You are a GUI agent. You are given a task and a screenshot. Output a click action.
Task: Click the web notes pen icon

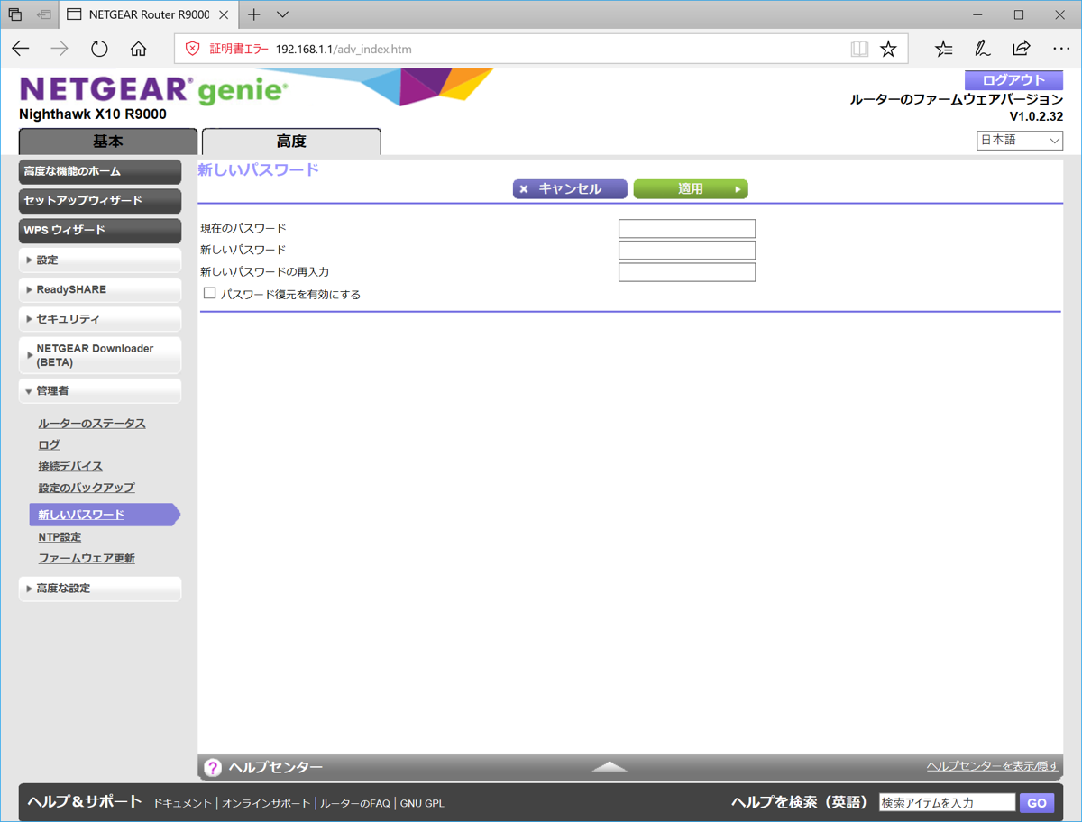click(x=982, y=49)
